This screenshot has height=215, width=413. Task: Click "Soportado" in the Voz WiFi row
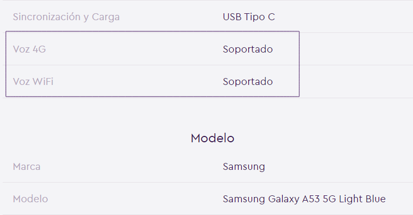pos(248,82)
